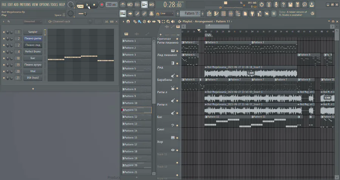Open the VIEW menu
340x180 pixels.
35,4
